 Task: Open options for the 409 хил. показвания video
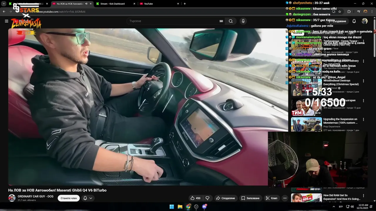[x=364, y=101]
